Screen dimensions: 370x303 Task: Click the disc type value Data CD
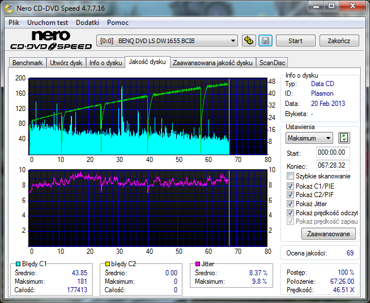coord(322,84)
